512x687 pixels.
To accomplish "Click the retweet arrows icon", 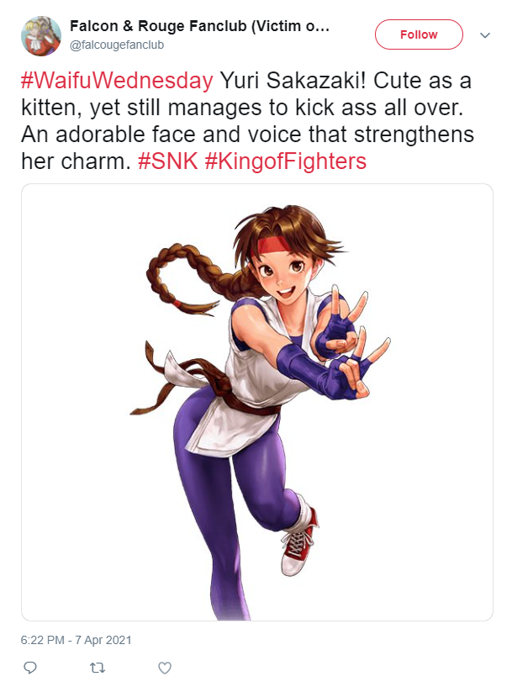I will click(98, 668).
